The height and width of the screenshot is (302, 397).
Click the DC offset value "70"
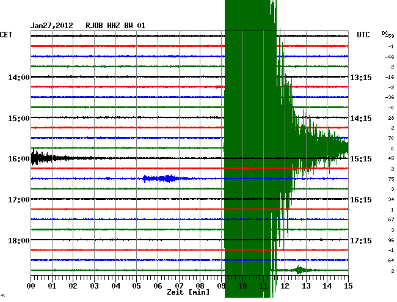click(391, 138)
